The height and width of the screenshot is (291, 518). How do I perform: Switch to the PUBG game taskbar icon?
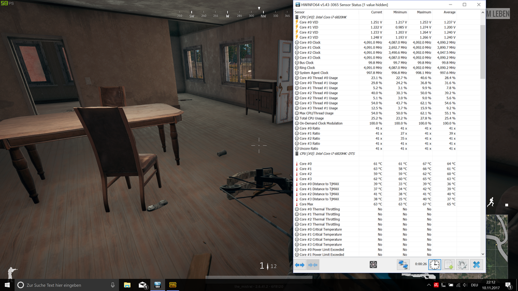click(x=172, y=285)
